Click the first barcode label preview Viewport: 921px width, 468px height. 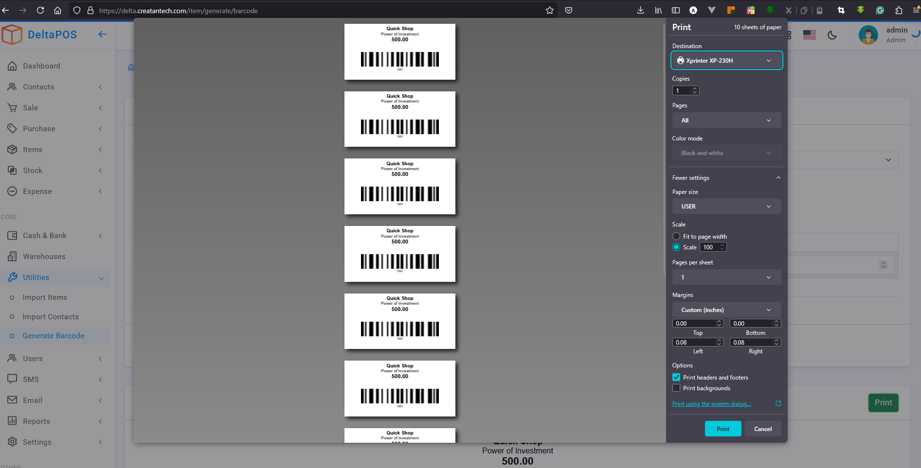coord(400,52)
